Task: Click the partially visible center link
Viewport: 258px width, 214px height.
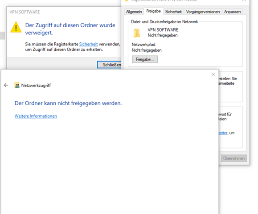Action: (223, 133)
